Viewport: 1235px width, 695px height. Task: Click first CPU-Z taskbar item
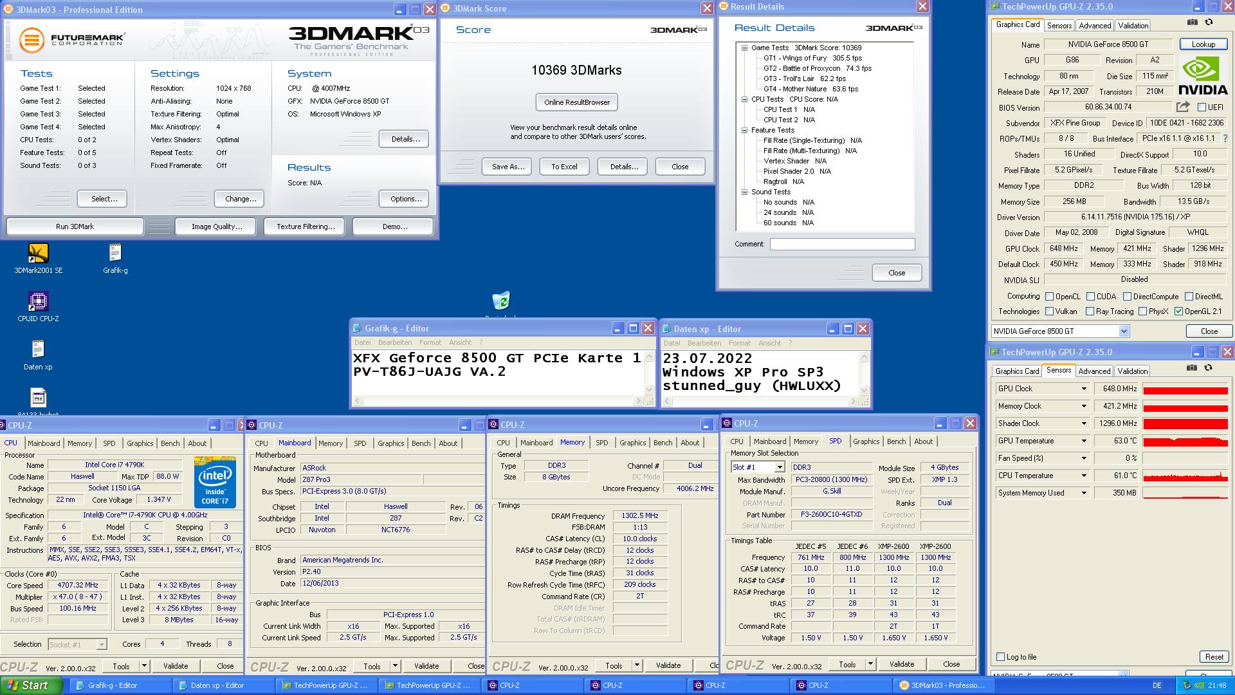click(x=531, y=685)
